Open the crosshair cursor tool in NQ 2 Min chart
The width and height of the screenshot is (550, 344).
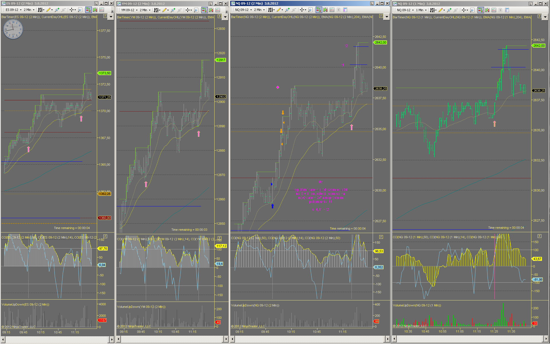tap(302, 10)
